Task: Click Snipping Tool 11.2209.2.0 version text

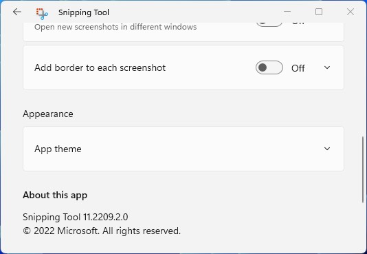Action: (x=76, y=217)
